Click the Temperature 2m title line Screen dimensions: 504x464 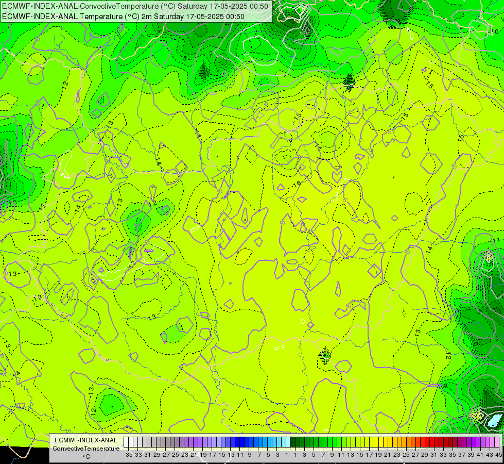pos(124,16)
